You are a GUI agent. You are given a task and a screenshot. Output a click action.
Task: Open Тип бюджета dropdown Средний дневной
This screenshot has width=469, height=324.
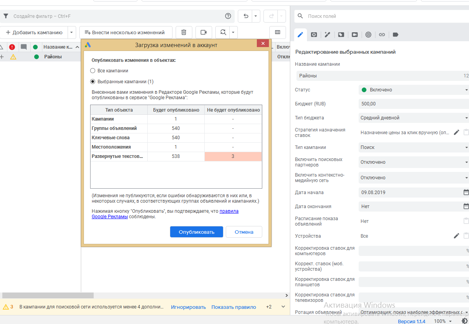[x=414, y=118]
